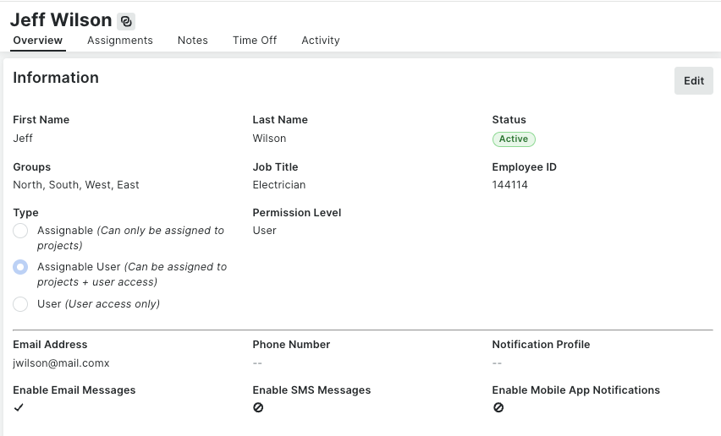Click the Enable Email Messages checkmark icon
Viewport: 721px width, 436px height.
(x=19, y=407)
